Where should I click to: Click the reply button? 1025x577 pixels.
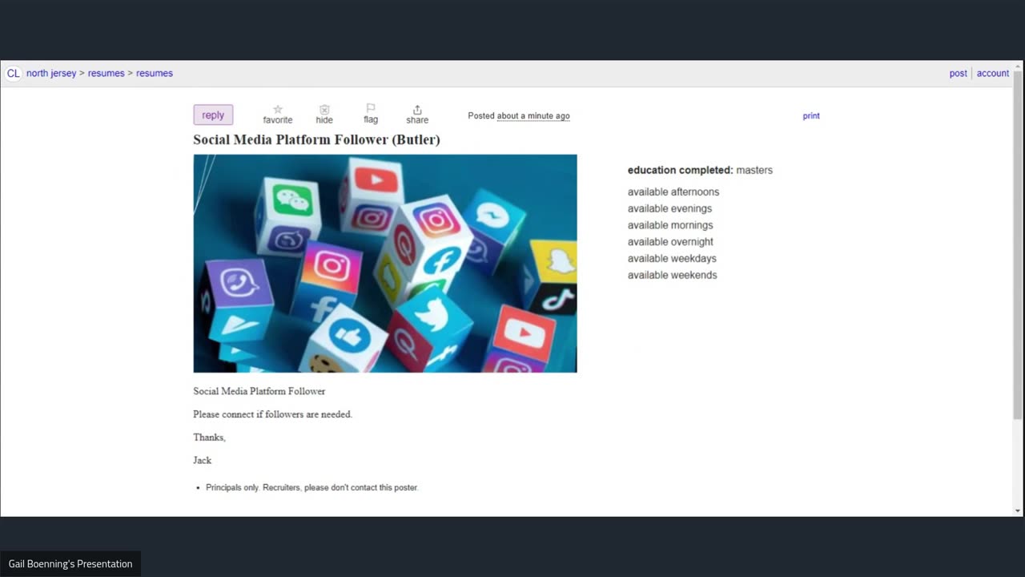click(213, 115)
